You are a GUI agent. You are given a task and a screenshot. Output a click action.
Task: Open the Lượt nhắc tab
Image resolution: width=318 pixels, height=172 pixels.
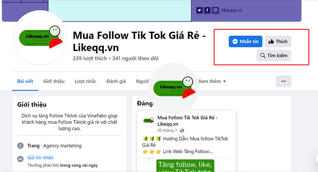pyautogui.click(x=85, y=81)
